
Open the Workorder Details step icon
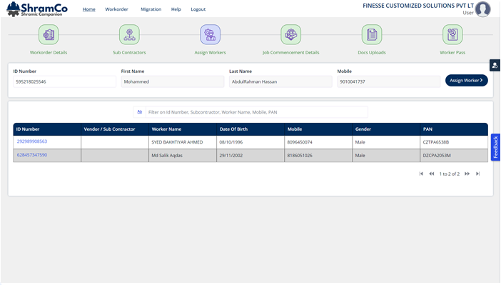tap(49, 34)
